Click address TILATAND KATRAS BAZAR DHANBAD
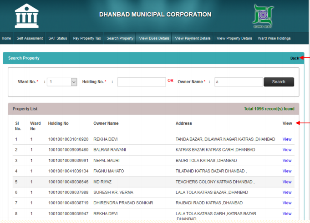Image resolution: width=310 pixels, height=223 pixels. [211, 171]
